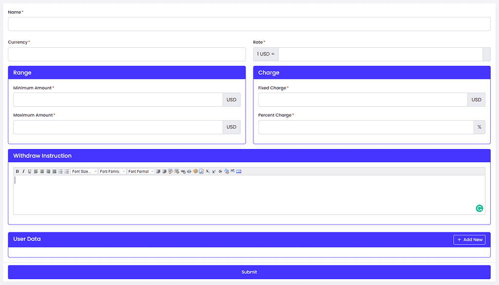Insert an unordered bullet list
This screenshot has width=499, height=285.
point(67,171)
